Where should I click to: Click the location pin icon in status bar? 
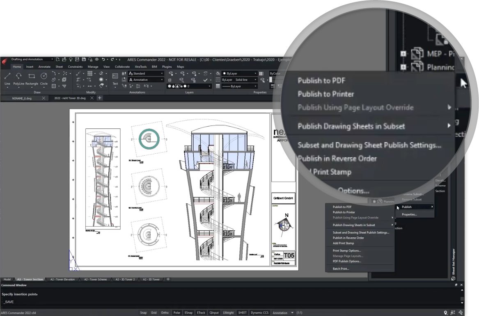tap(446, 313)
